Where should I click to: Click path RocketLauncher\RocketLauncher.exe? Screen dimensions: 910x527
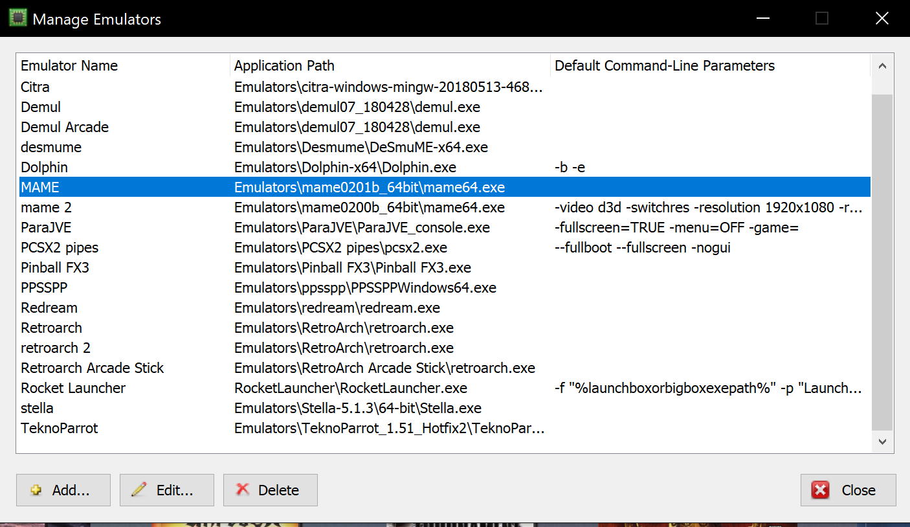[351, 388]
